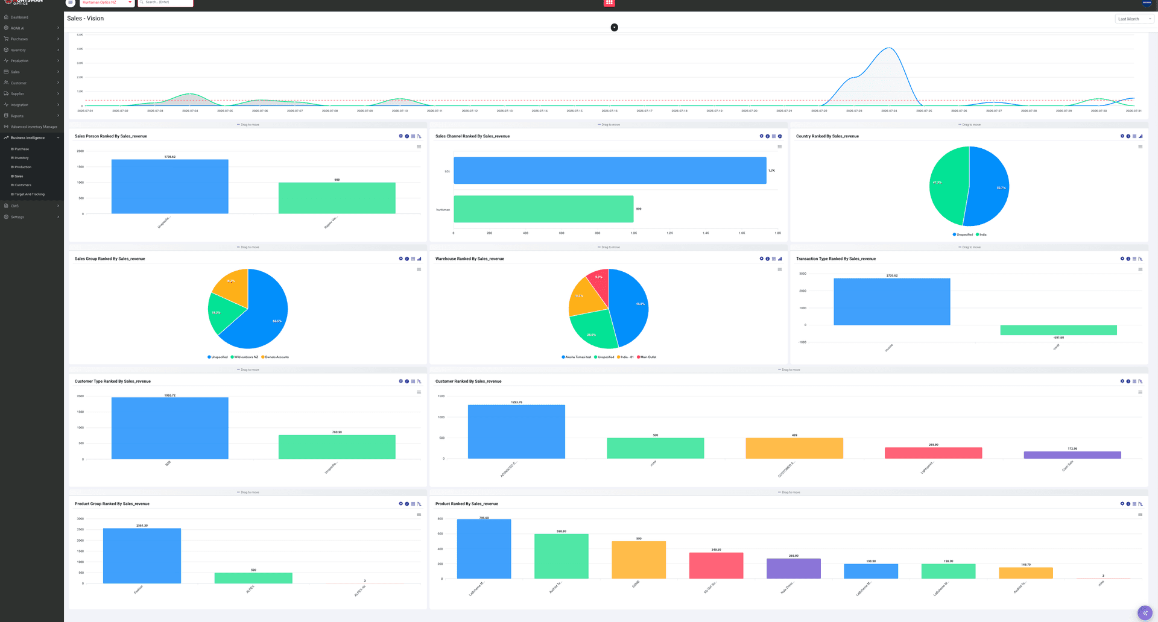Screen dimensions: 1158x622
Task: Open settings gear on Product Group chart
Action: pyautogui.click(x=400, y=504)
